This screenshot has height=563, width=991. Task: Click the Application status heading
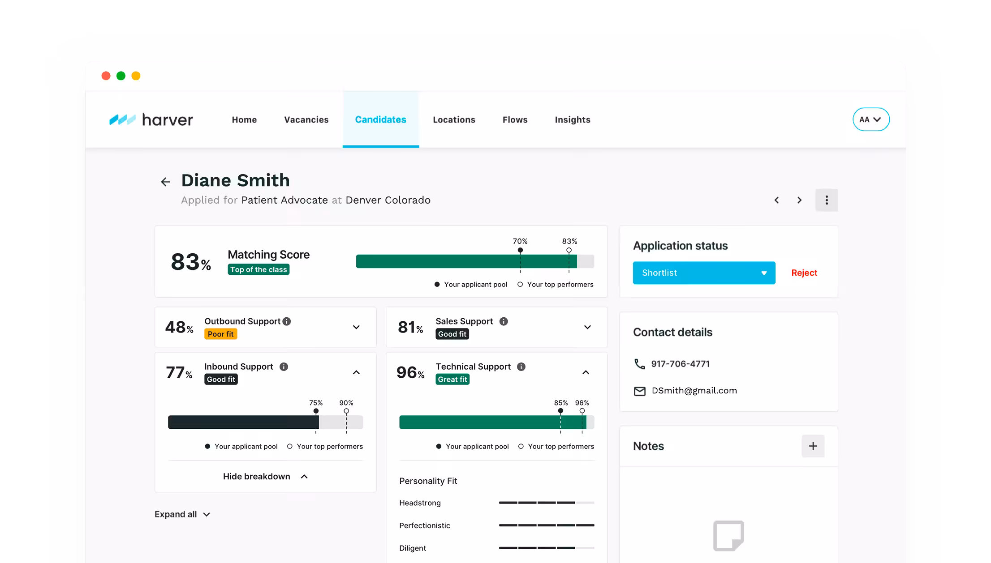[680, 246]
